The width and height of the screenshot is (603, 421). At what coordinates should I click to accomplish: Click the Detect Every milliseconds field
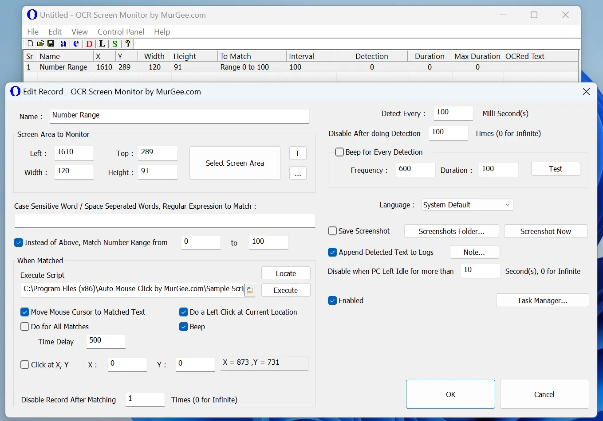pyautogui.click(x=453, y=113)
